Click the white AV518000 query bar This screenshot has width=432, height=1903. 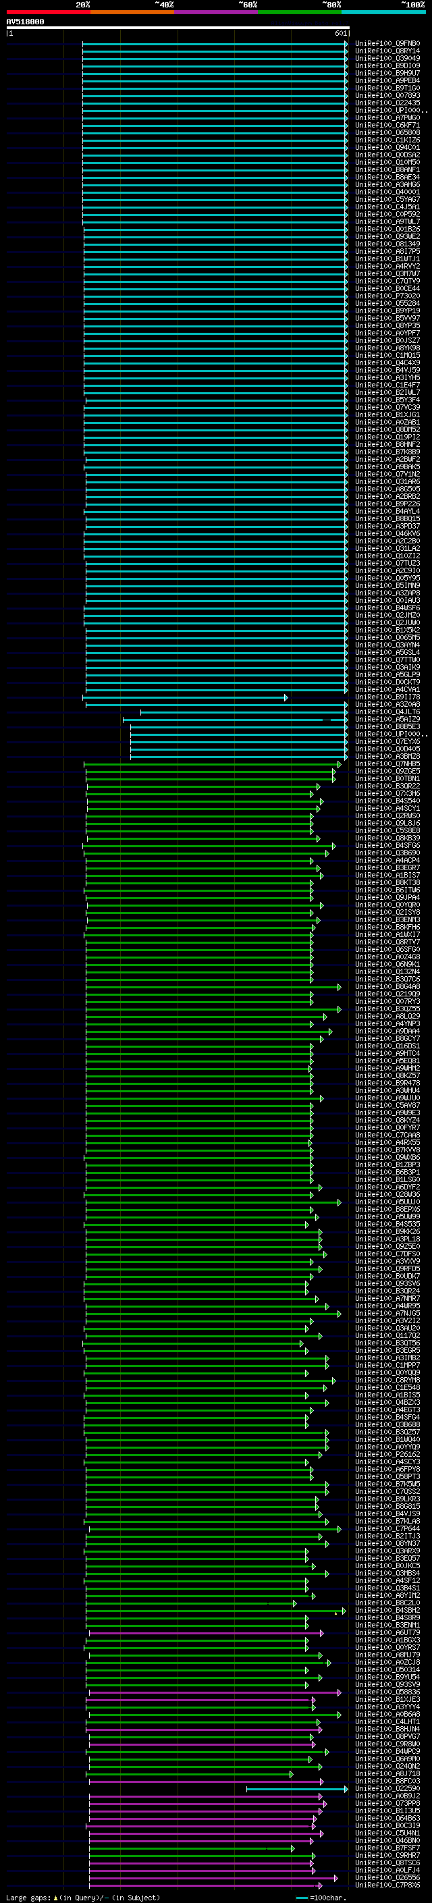pyautogui.click(x=178, y=27)
